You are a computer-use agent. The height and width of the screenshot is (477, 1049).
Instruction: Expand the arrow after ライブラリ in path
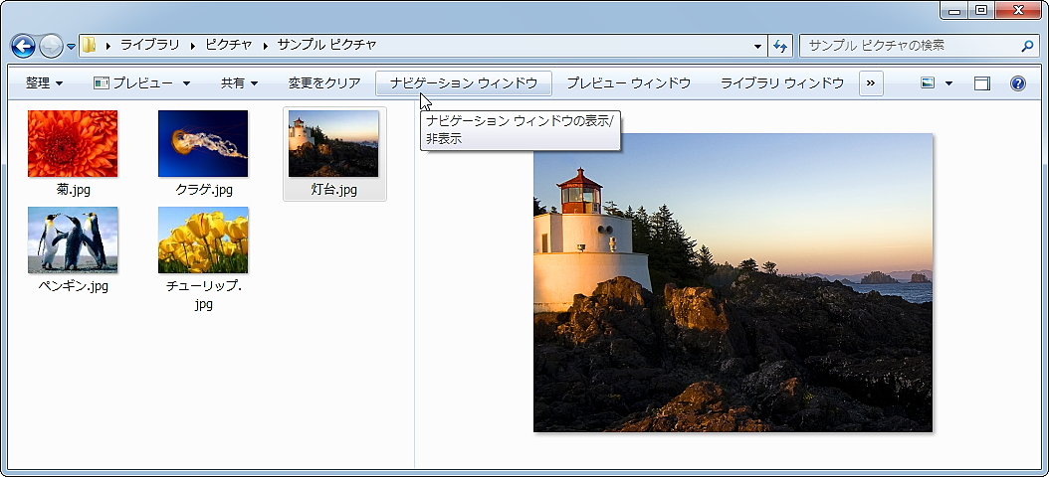tap(193, 46)
